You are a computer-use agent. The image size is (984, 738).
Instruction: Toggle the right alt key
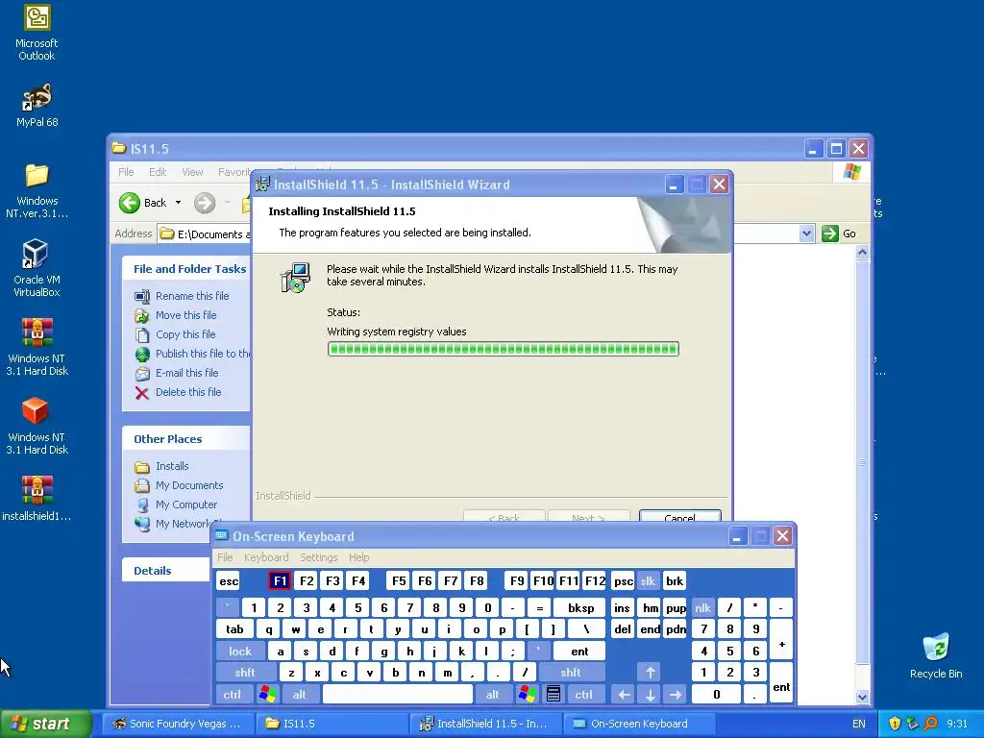[x=493, y=694]
